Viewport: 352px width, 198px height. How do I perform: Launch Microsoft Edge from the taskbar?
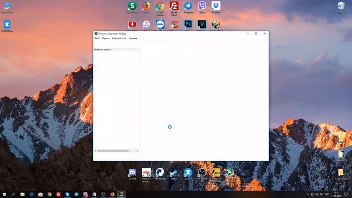click(31, 194)
